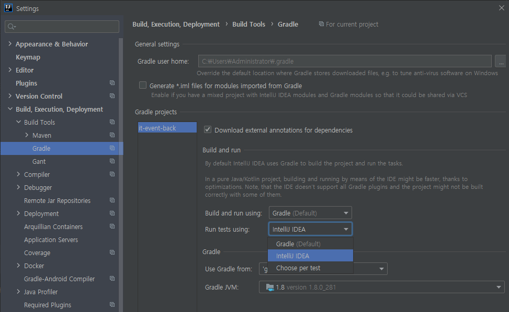
Task: Select Gant under Build Tools
Action: 39,161
